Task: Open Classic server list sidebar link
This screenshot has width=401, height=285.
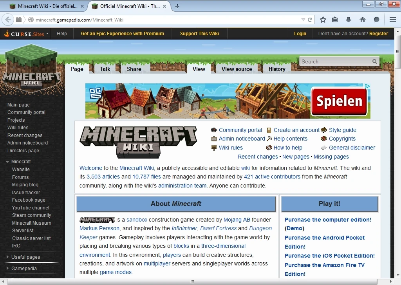Action: (31, 238)
